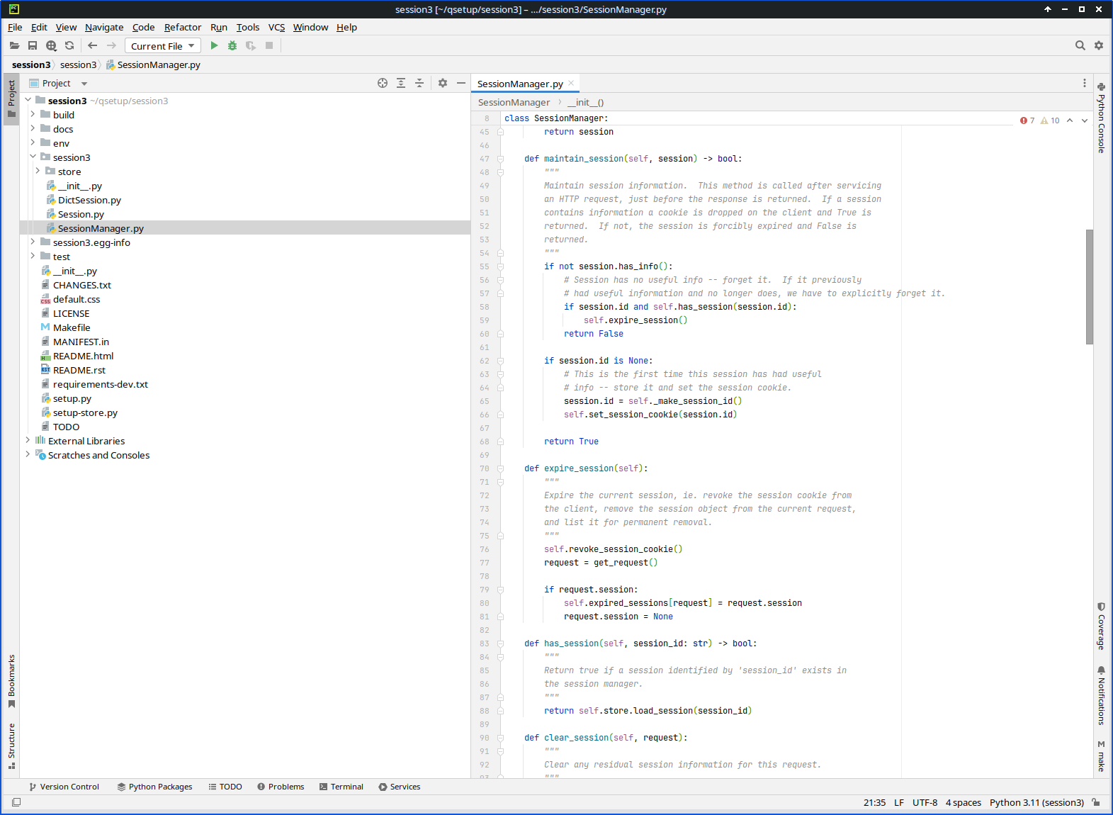Collapse the session3 root project node
The height and width of the screenshot is (815, 1113).
28,100
